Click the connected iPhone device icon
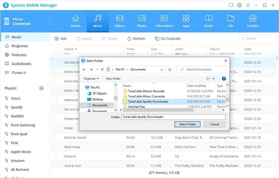The height and width of the screenshot is (178, 279). (7, 22)
